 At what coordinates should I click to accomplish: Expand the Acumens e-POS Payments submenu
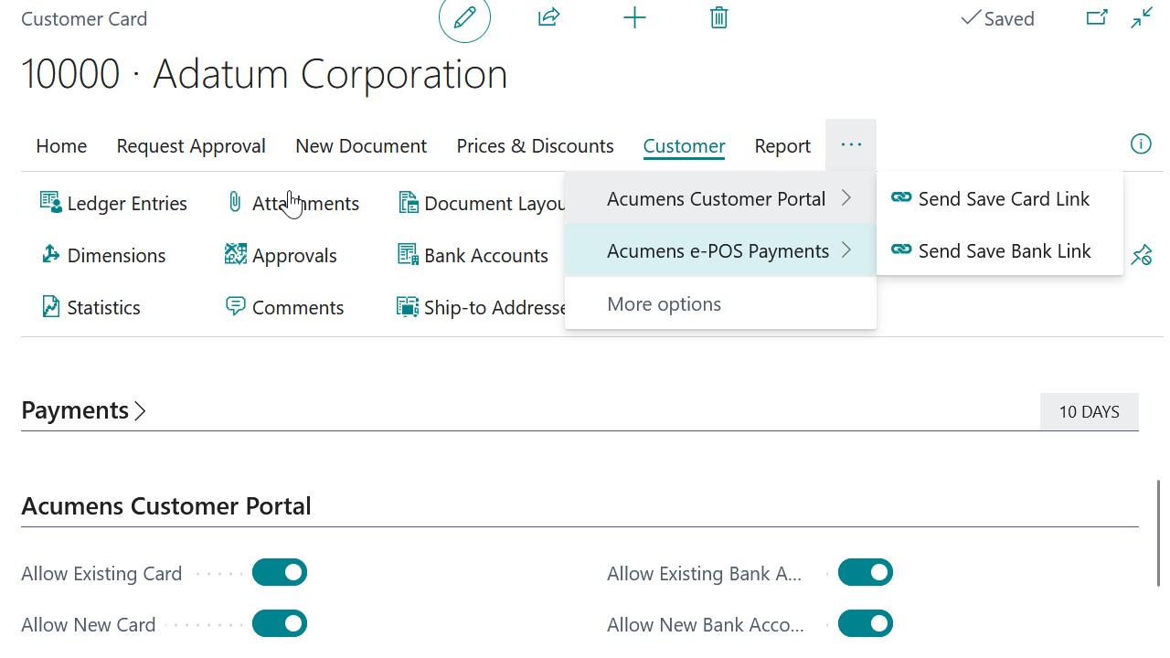point(718,250)
